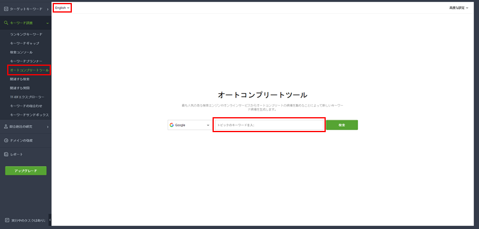Click the レポート label

pyautogui.click(x=17, y=154)
